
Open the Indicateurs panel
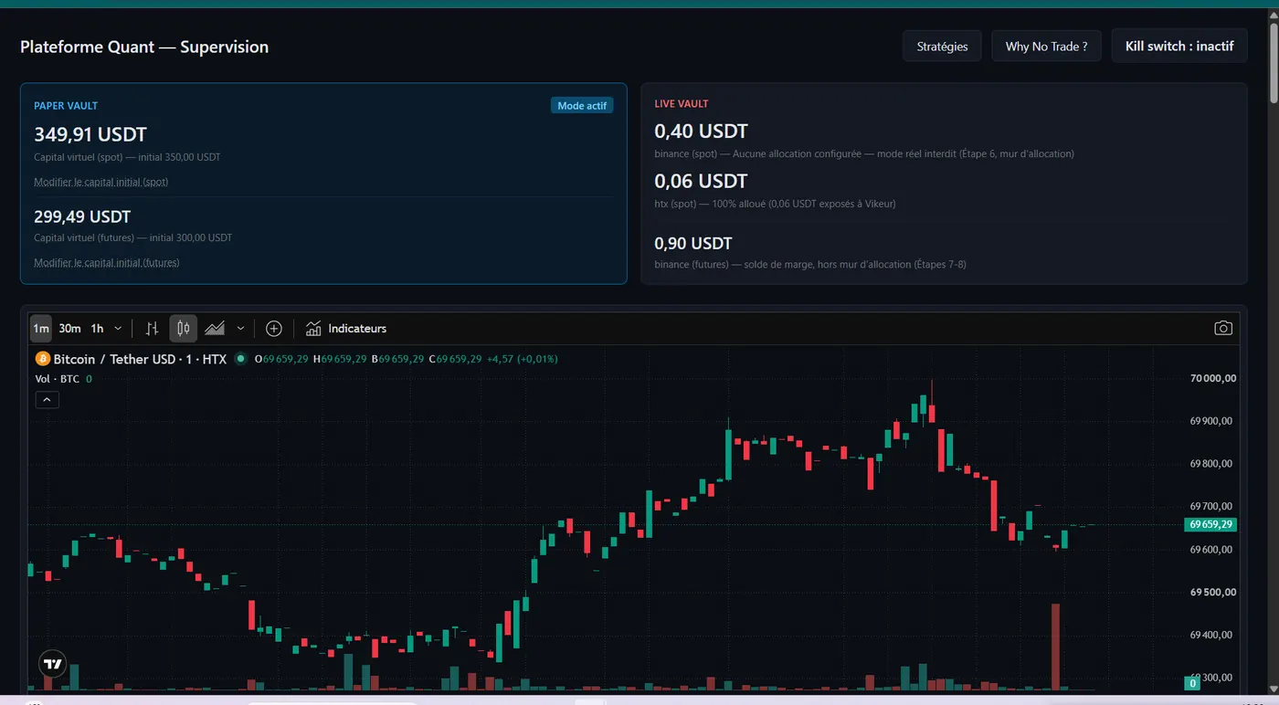pos(346,329)
